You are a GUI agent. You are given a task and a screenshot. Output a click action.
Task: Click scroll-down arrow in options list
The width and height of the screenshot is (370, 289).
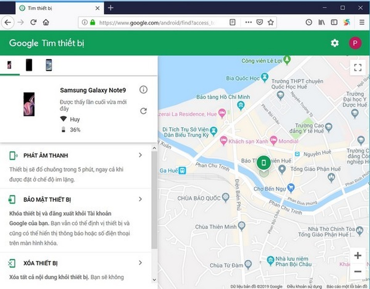[154, 280]
